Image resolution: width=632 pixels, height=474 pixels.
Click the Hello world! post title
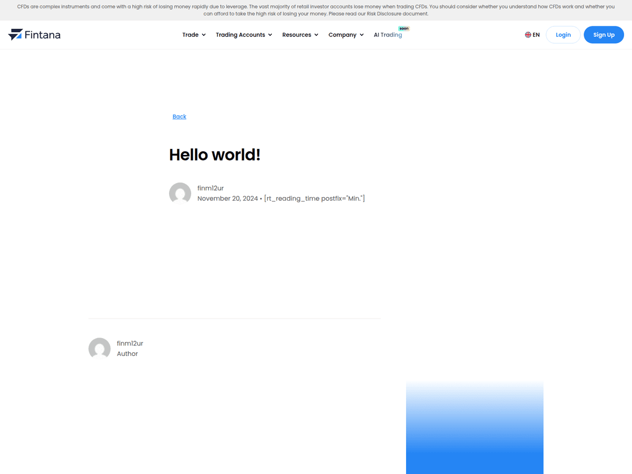[x=215, y=155]
